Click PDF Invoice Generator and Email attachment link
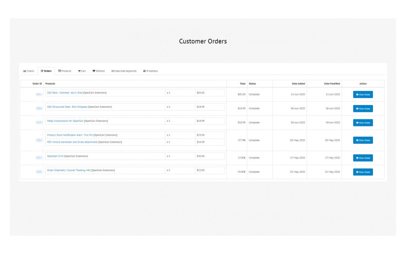 point(72,142)
